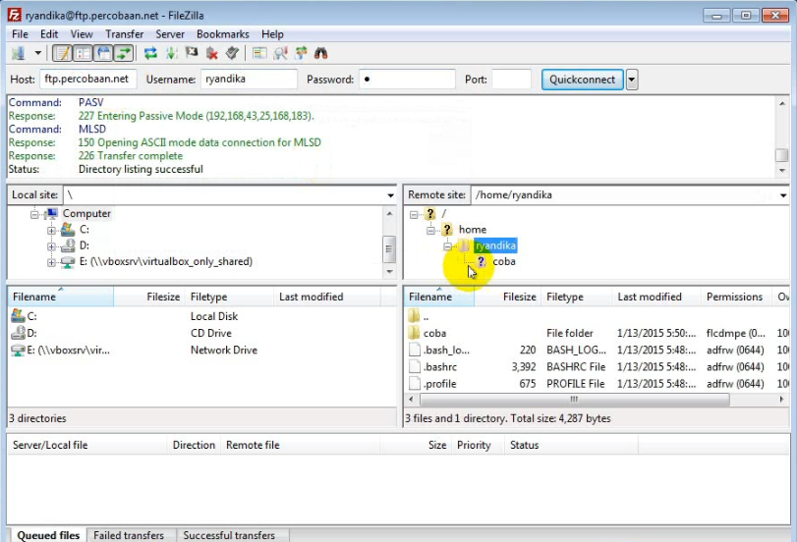Open the Quickconnect history dropdown
797x542 pixels.
[x=632, y=80]
